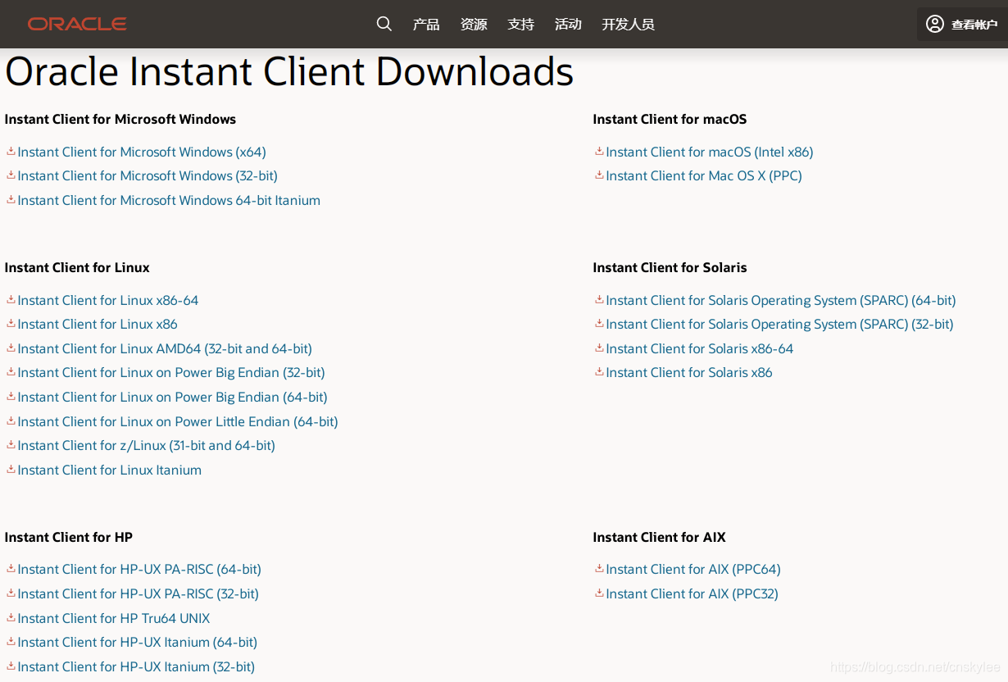This screenshot has height=682, width=1008.
Task: Click the download icon beside Instant Client for AIX (PPC64)
Action: tap(599, 569)
